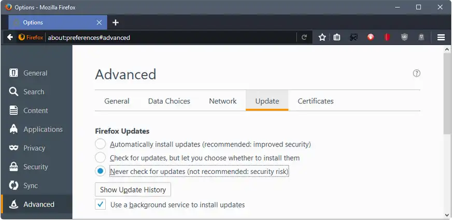This screenshot has width=453, height=221.
Task: Open the uBlock Origin shield icon
Action: (x=404, y=37)
